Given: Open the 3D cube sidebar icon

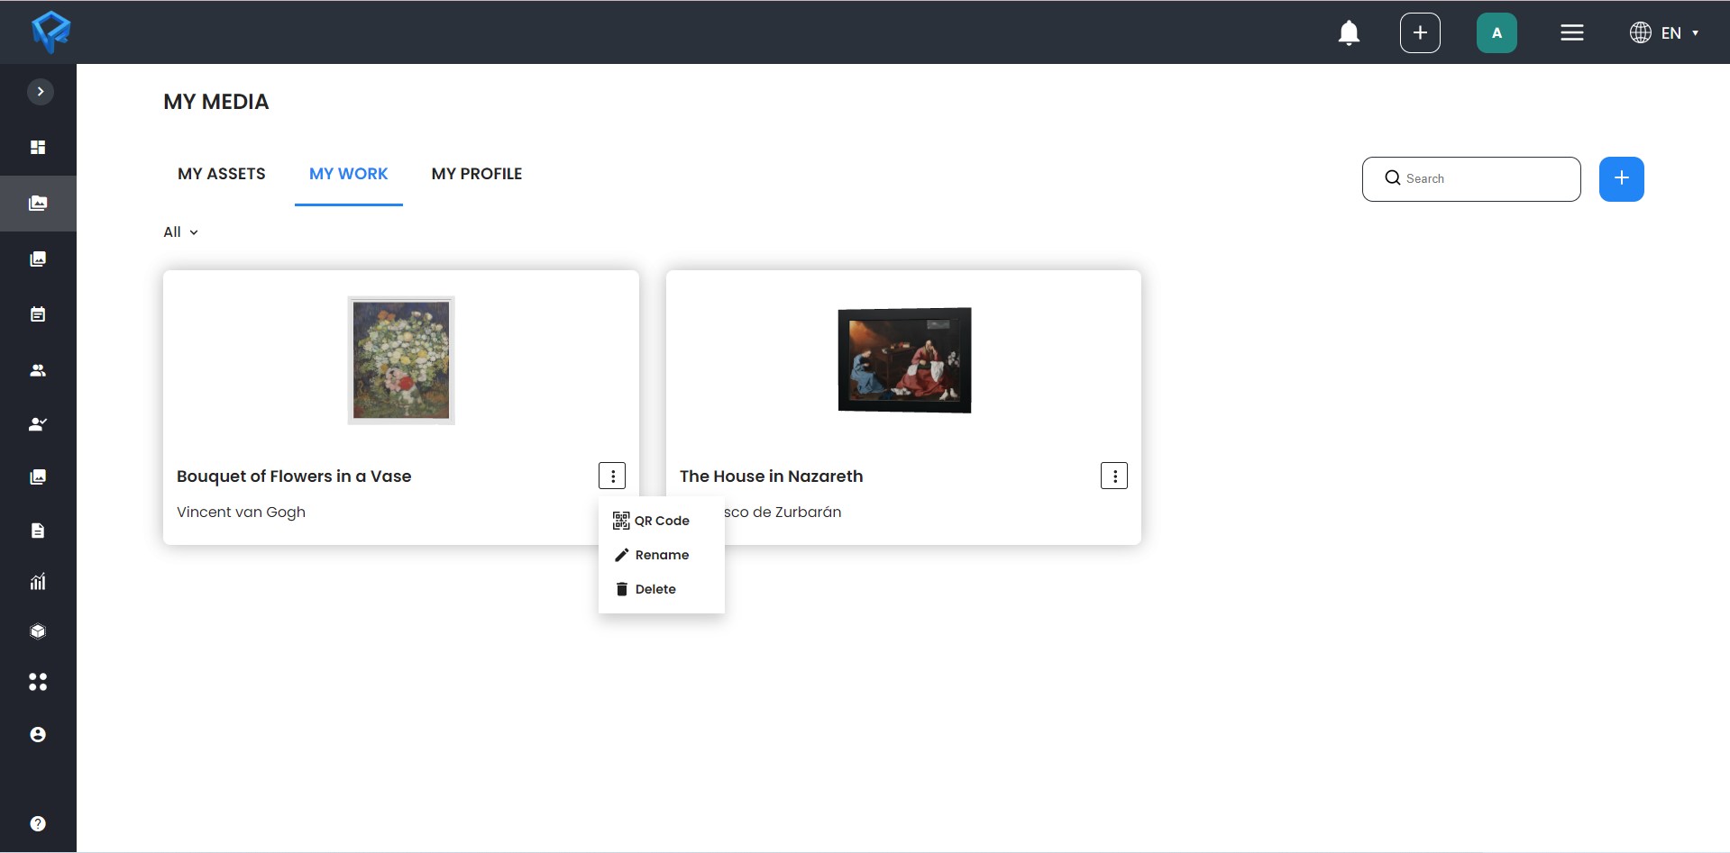Looking at the screenshot, I should (x=38, y=631).
